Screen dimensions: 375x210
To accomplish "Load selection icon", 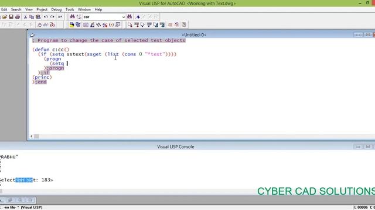I will pyautogui.click(x=137, y=24).
